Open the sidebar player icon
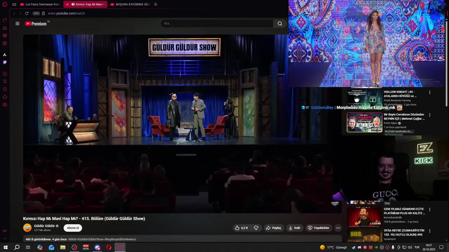 [5, 74]
